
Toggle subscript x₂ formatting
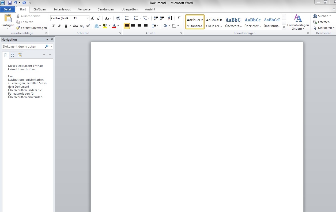point(82,26)
